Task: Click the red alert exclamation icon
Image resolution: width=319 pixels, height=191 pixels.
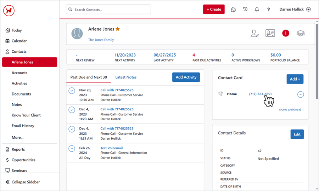Action: [286, 33]
